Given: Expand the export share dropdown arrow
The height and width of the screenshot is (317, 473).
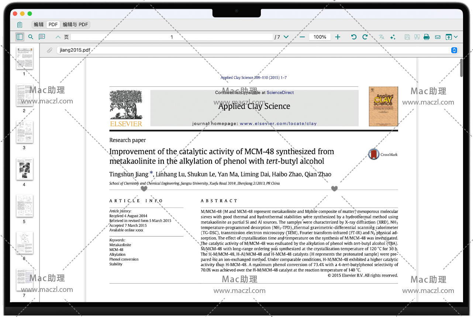Looking at the screenshot, I should coord(456,37).
